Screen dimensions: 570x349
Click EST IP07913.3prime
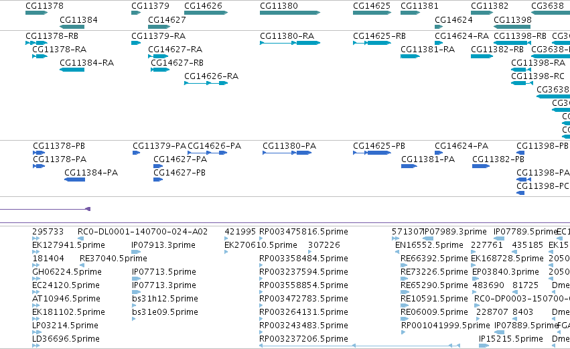pyautogui.click(x=163, y=245)
